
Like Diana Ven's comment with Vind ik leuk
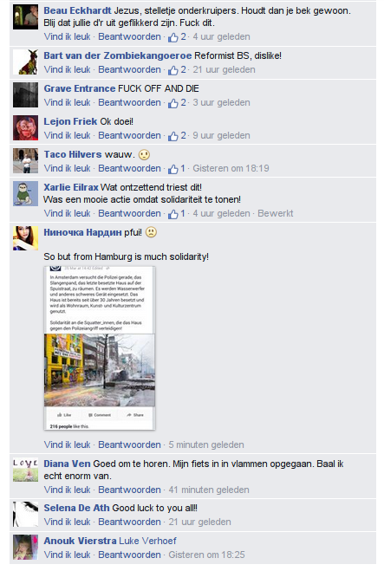pyautogui.click(x=67, y=490)
